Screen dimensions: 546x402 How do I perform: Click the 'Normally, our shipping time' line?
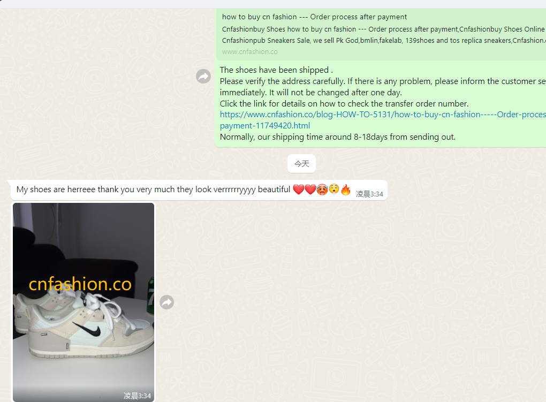[337, 137]
